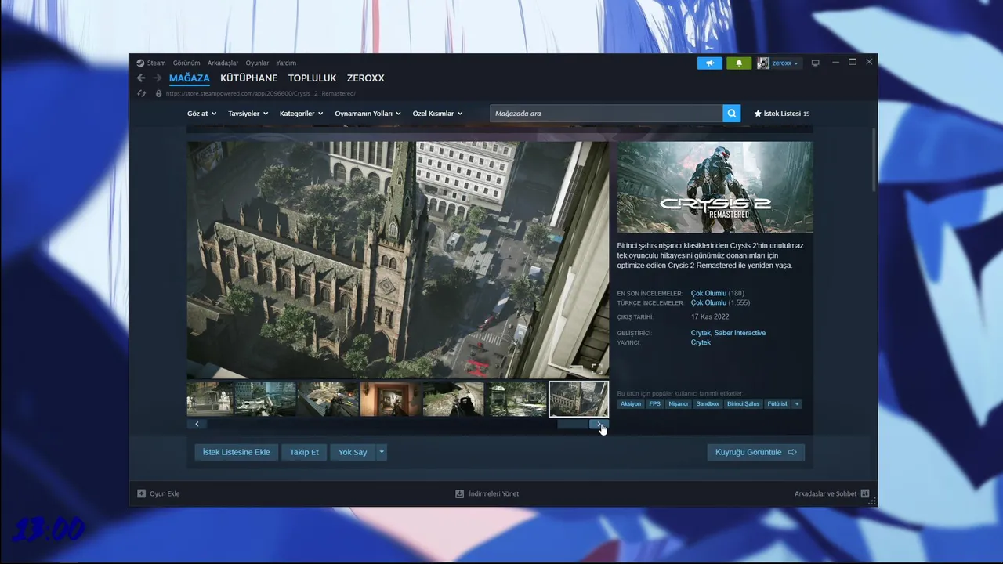Open the Görünüm menu
This screenshot has width=1003, height=564.
click(x=186, y=63)
